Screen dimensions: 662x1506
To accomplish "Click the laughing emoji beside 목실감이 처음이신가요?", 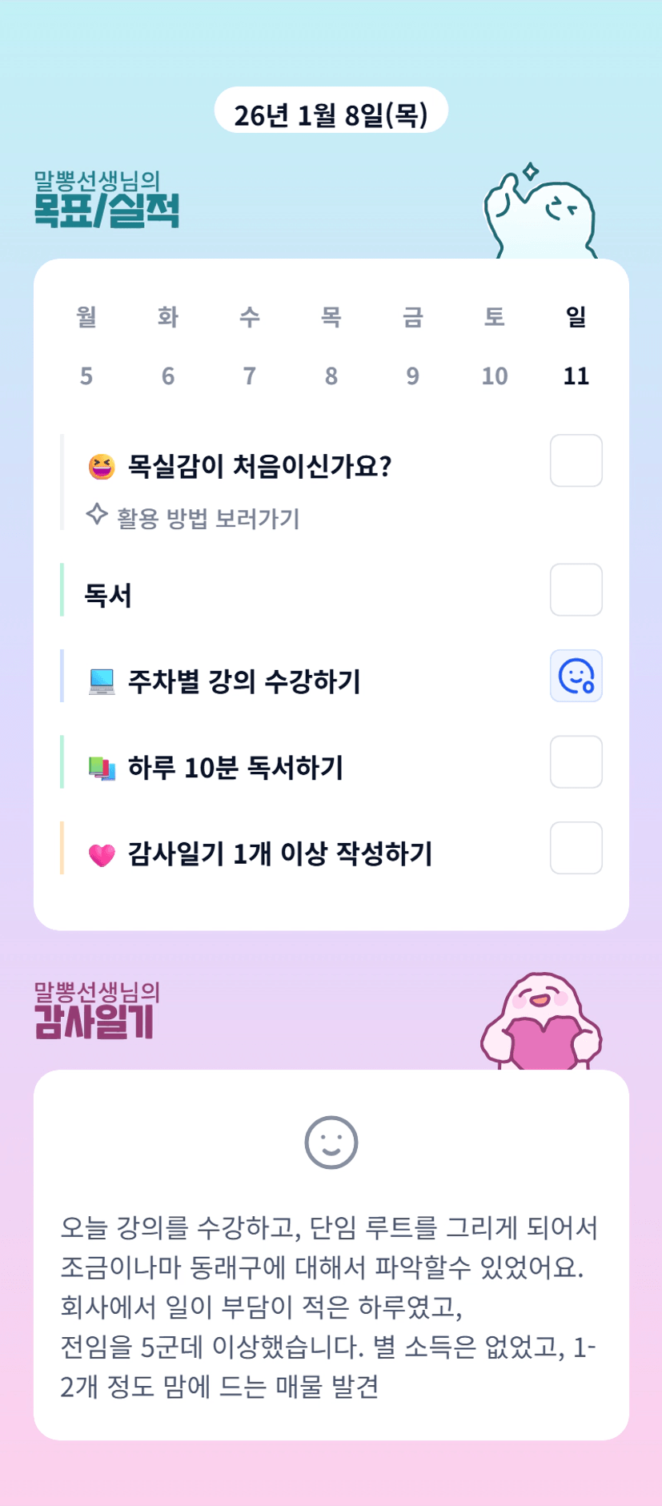I will point(102,466).
